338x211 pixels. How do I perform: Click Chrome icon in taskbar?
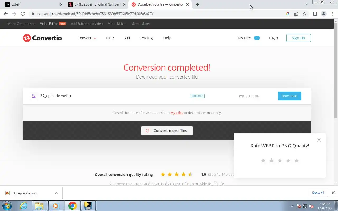click(72, 206)
